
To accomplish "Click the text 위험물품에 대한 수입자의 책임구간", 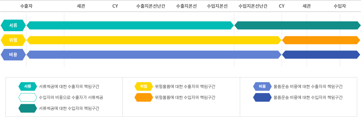I will click(x=185, y=97).
